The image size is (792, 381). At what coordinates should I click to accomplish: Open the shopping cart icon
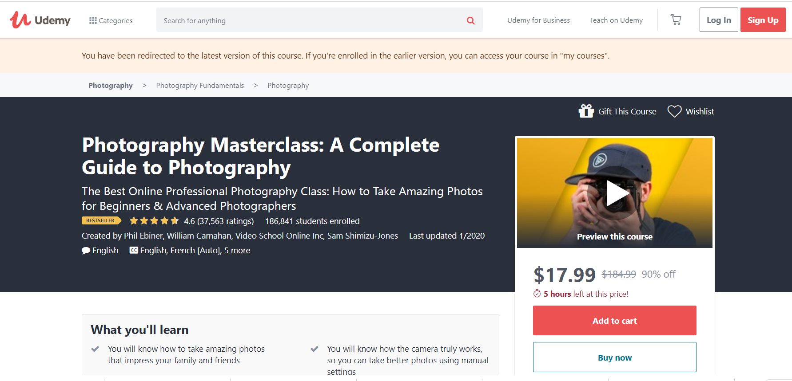tap(676, 20)
